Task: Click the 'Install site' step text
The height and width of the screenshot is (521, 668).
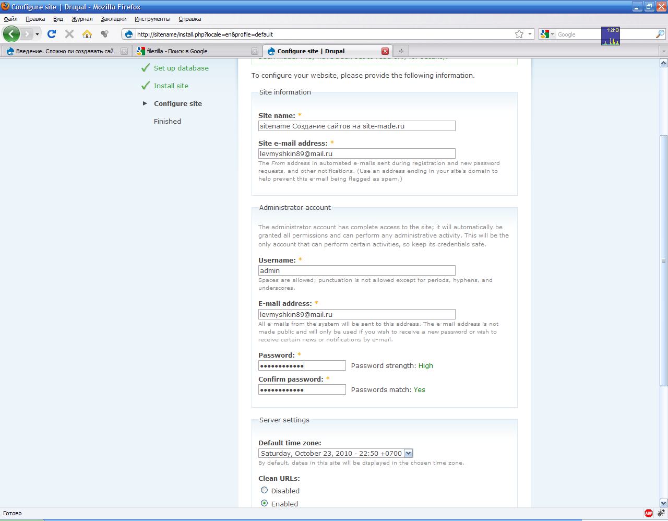Action: (x=171, y=86)
